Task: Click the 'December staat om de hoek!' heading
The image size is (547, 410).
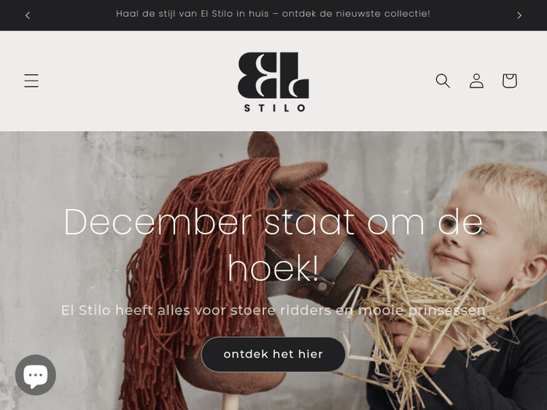Action: (273, 245)
